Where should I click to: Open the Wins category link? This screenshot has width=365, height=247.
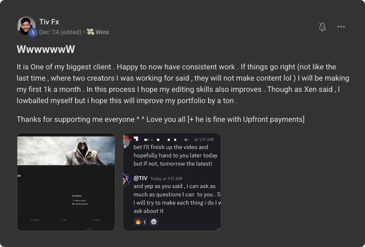[x=102, y=32]
